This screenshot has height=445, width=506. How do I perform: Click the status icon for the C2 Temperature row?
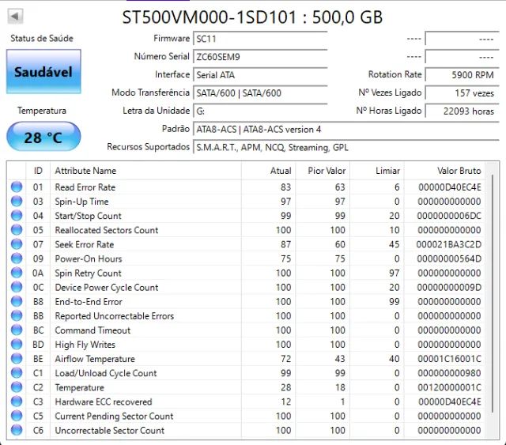point(17,387)
